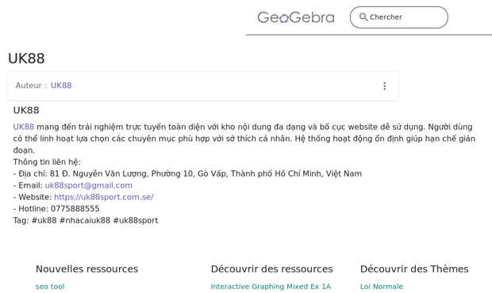This screenshot has width=492, height=293.
Task: Click the large UK88 page title
Action: click(26, 59)
